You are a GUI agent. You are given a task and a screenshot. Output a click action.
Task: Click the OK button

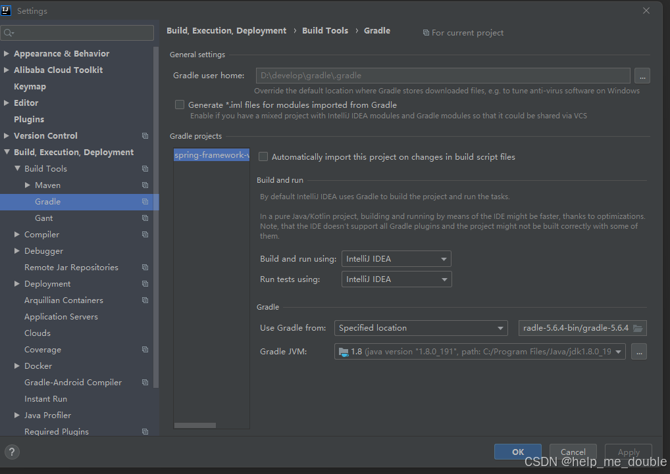(518, 452)
